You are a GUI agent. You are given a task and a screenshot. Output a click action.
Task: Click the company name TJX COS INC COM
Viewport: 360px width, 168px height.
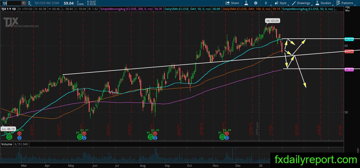tap(46, 3)
